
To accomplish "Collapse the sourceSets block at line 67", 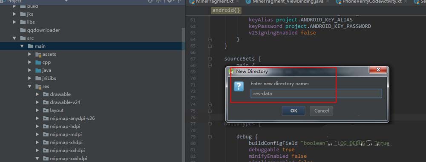I will pos(210,59).
